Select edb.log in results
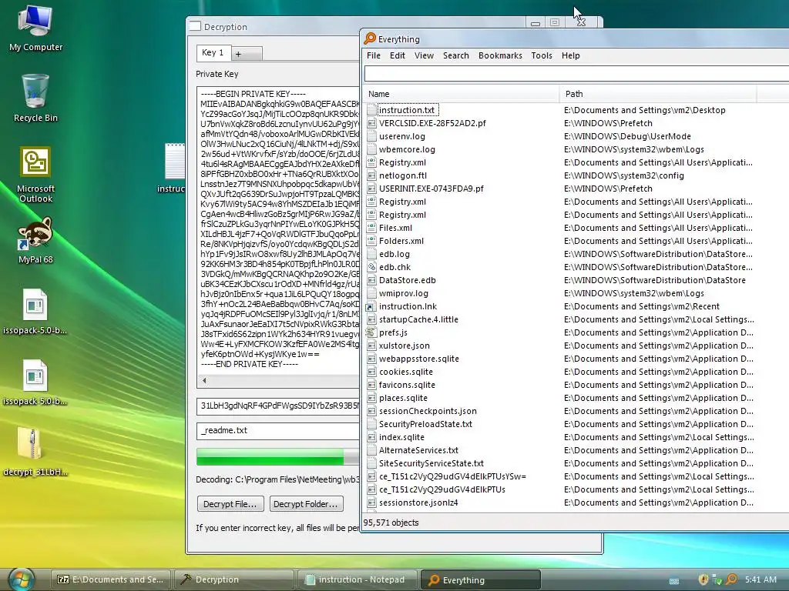The height and width of the screenshot is (591, 789). point(394,254)
